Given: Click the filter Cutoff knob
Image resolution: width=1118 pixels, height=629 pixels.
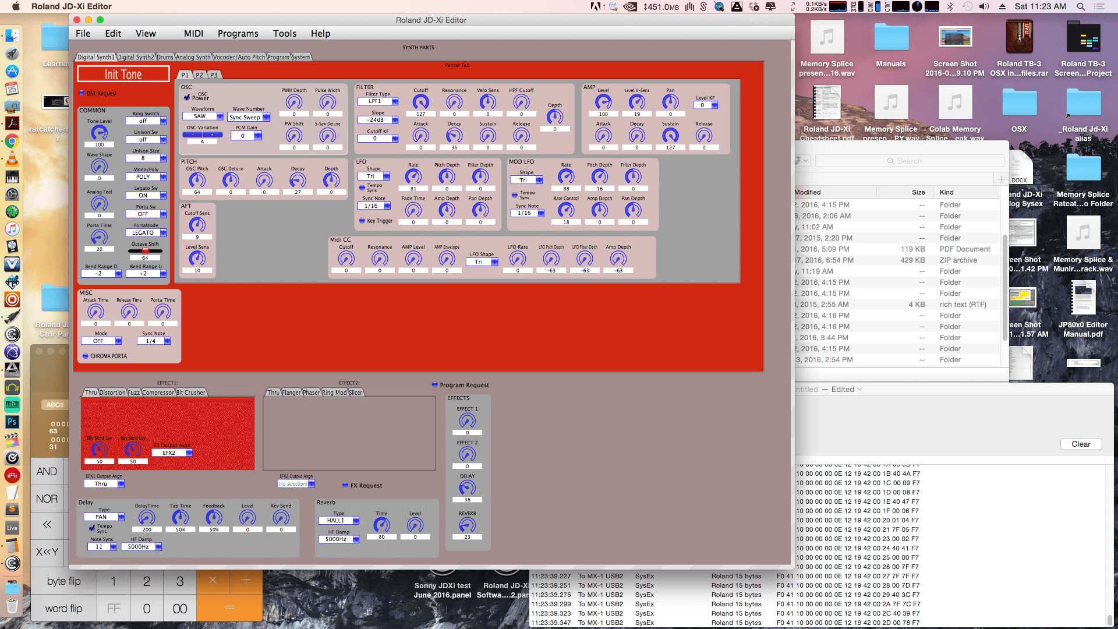Looking at the screenshot, I should [420, 103].
